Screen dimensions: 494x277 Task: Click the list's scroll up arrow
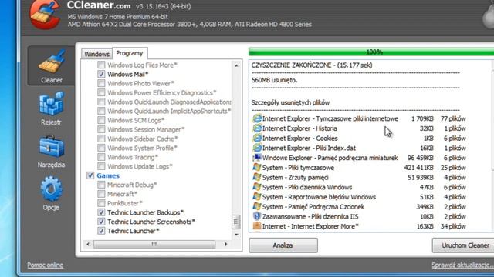236,65
